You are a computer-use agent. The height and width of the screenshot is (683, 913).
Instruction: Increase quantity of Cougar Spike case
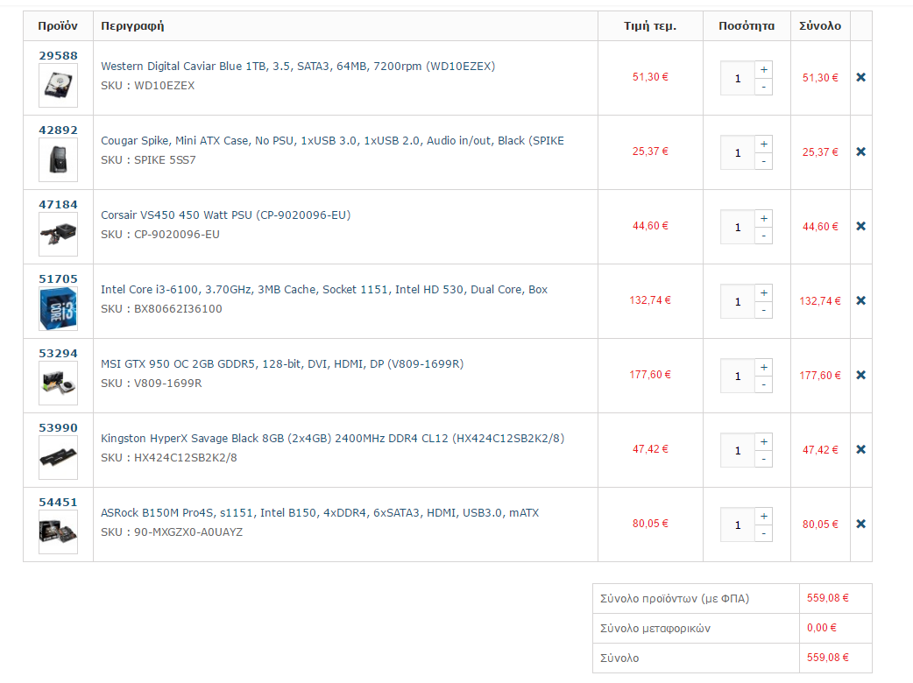(763, 144)
